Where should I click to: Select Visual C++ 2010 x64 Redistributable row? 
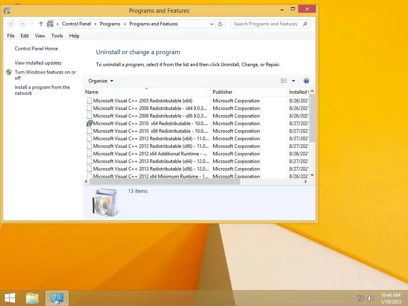198,124
